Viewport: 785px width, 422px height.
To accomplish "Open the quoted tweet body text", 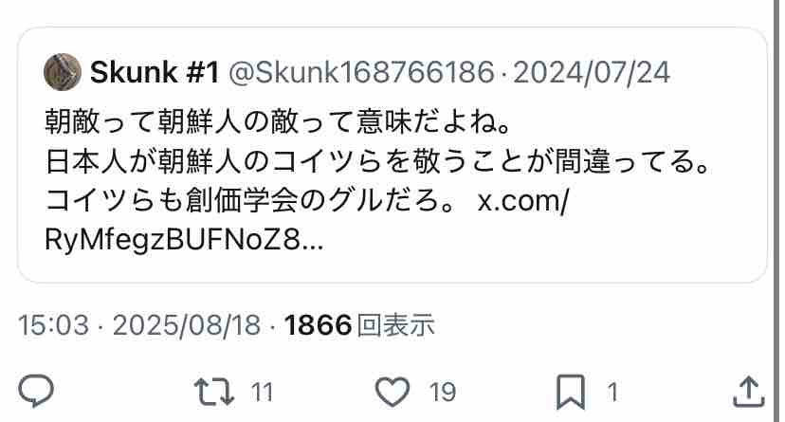I will click(x=378, y=181).
